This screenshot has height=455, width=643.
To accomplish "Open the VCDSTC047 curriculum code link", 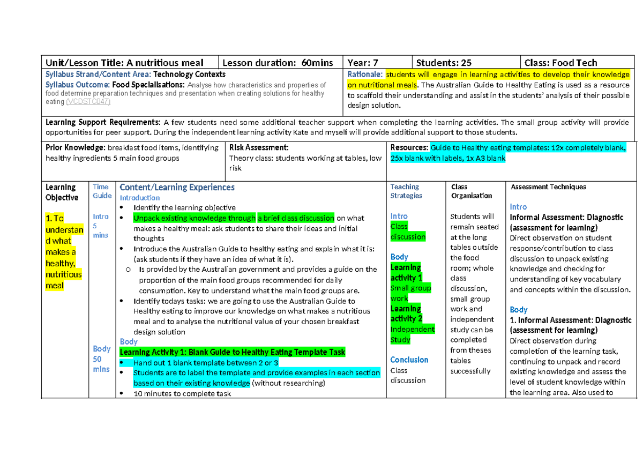I will click(87, 102).
